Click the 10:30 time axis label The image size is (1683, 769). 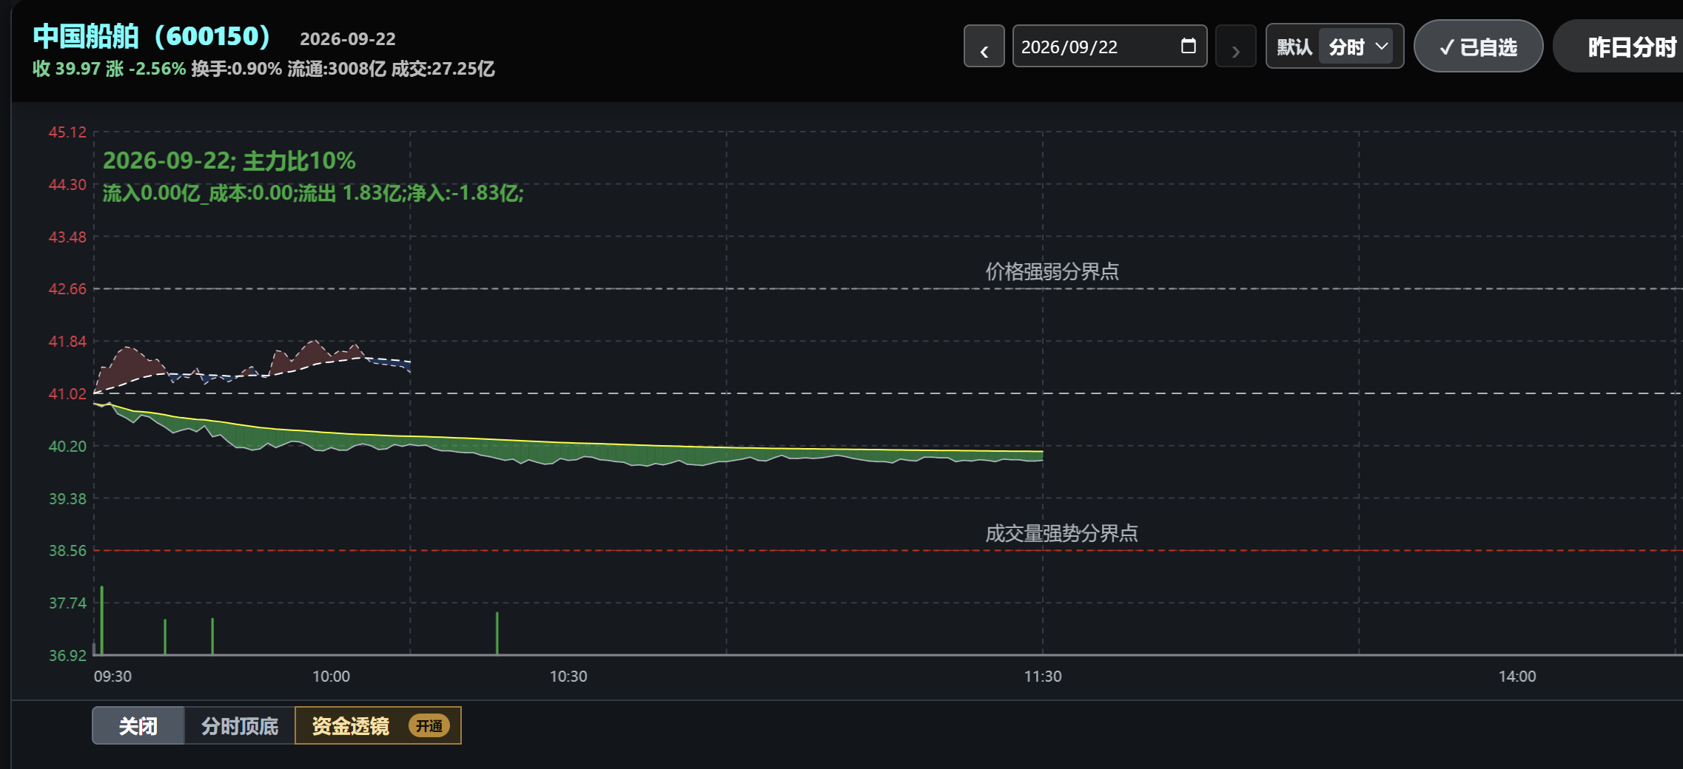(568, 676)
